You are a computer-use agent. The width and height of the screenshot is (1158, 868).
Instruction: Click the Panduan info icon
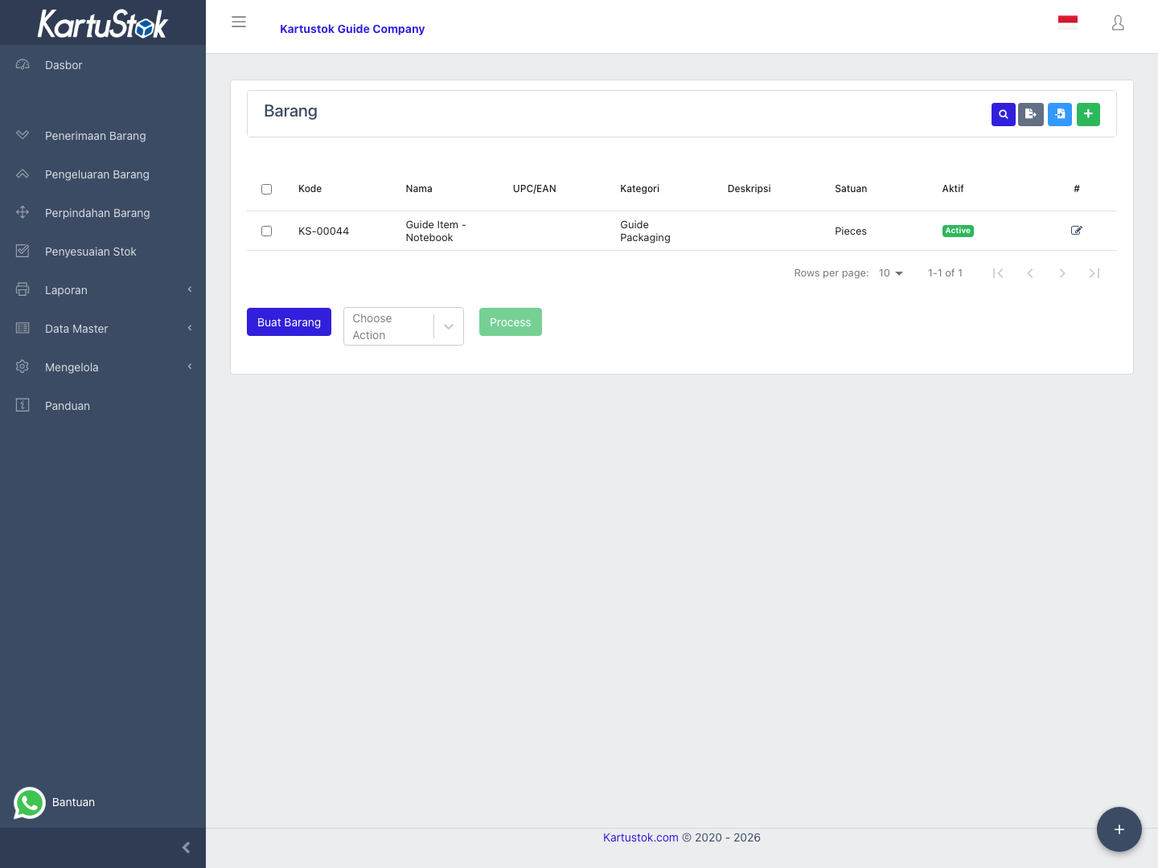(23, 405)
